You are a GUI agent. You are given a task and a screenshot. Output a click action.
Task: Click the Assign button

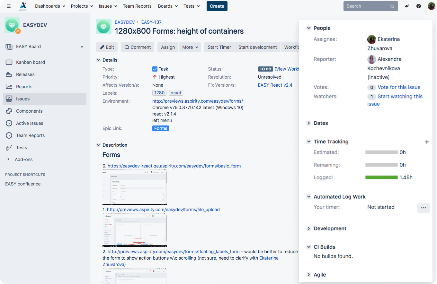pos(168,47)
